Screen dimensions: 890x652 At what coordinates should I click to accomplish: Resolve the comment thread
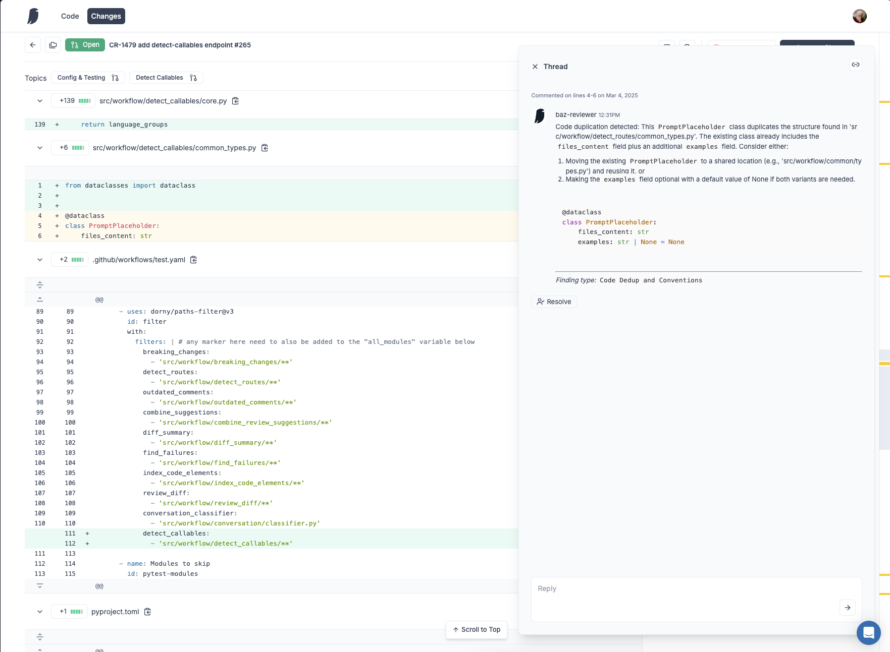tap(554, 302)
